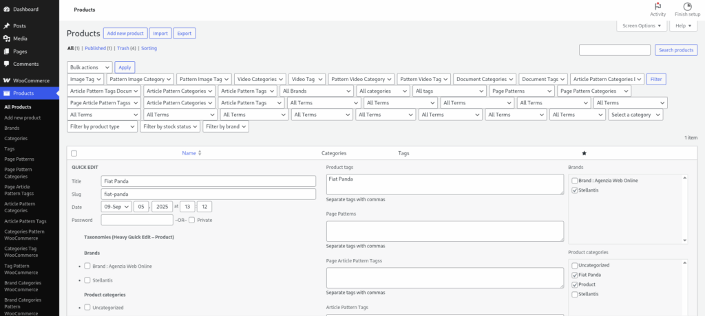Focus the product search input field
Screen dimensions: 705x316
pos(615,50)
